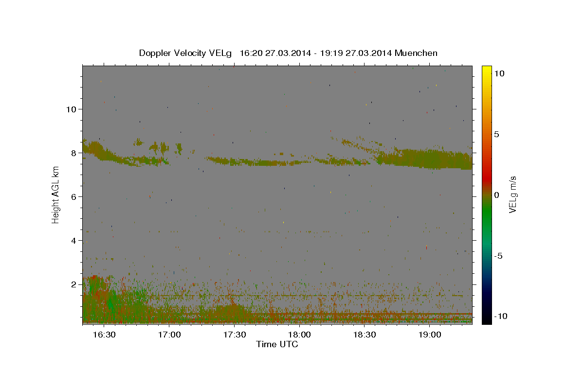Image resolution: width=584 pixels, height=389 pixels.
Task: Click the colorbar tick label 5
Action: point(496,134)
